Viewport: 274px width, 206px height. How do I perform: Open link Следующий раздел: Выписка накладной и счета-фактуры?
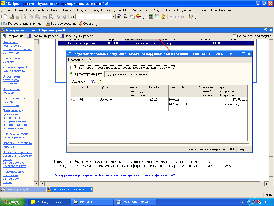pos(115,175)
